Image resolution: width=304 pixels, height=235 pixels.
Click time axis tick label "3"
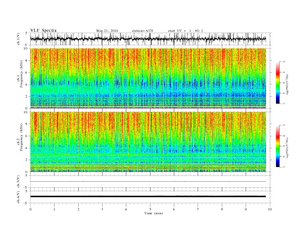102,209
